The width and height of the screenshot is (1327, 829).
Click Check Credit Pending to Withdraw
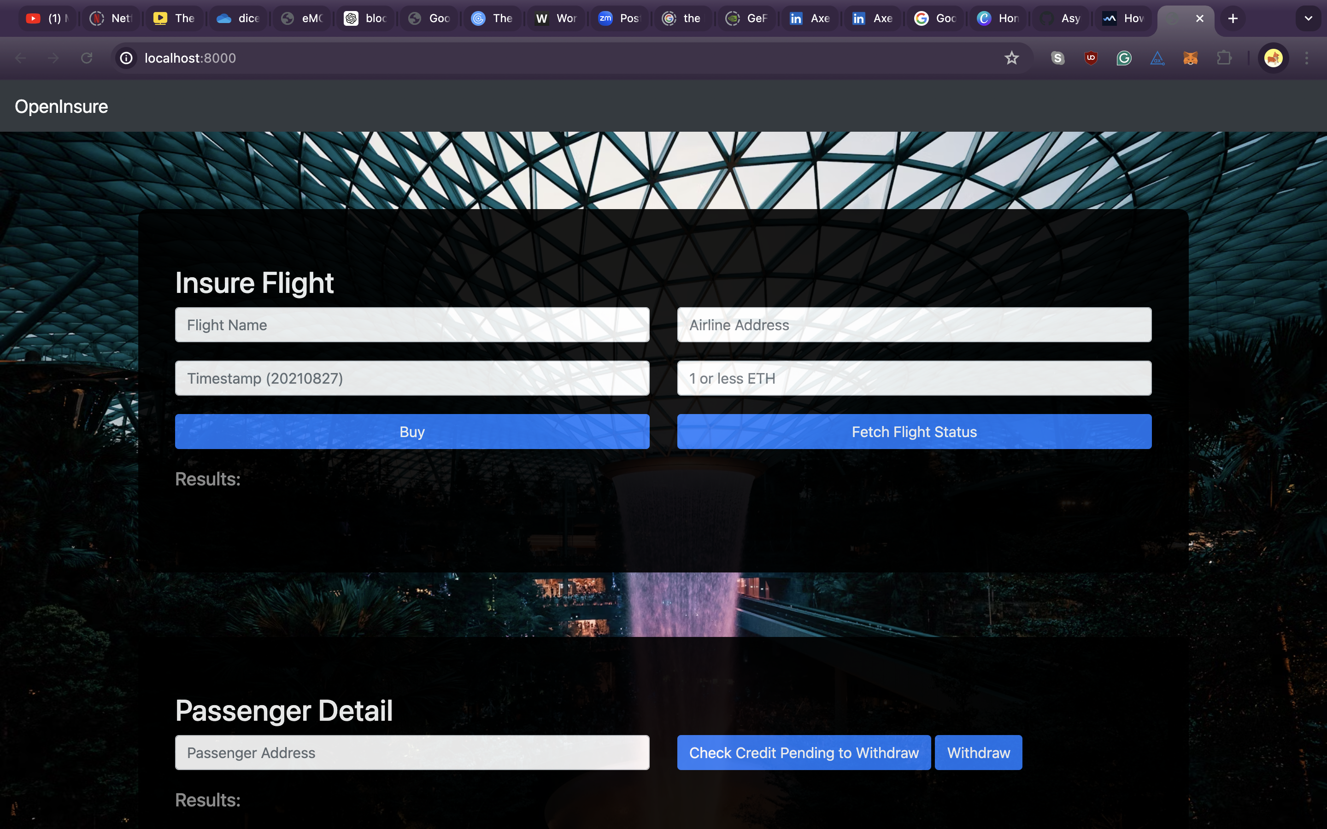pyautogui.click(x=803, y=753)
